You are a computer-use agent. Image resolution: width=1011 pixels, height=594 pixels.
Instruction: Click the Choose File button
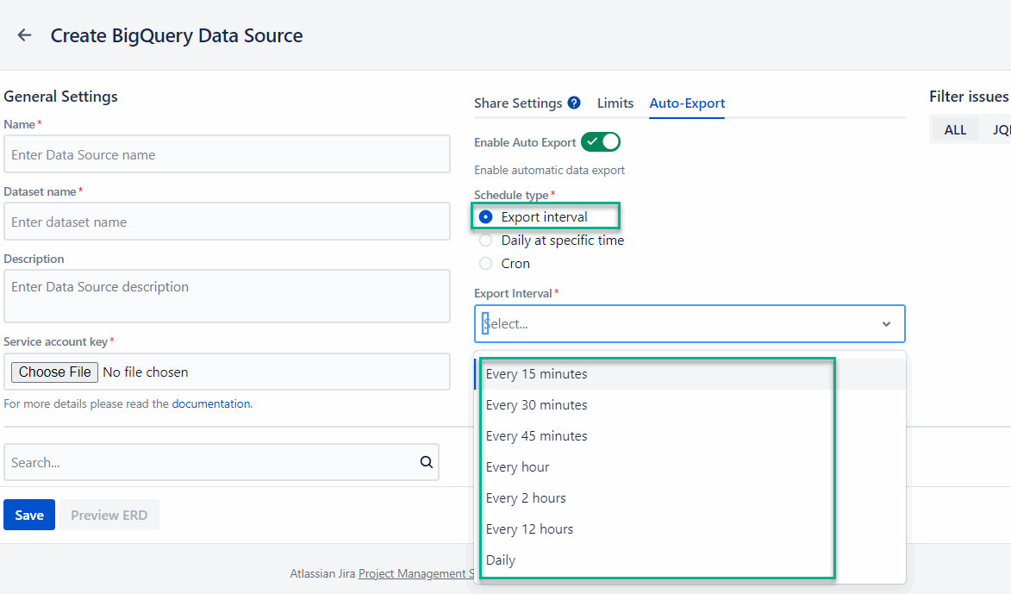(55, 372)
